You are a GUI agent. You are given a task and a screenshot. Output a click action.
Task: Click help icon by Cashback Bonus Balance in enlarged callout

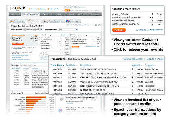[138, 24]
